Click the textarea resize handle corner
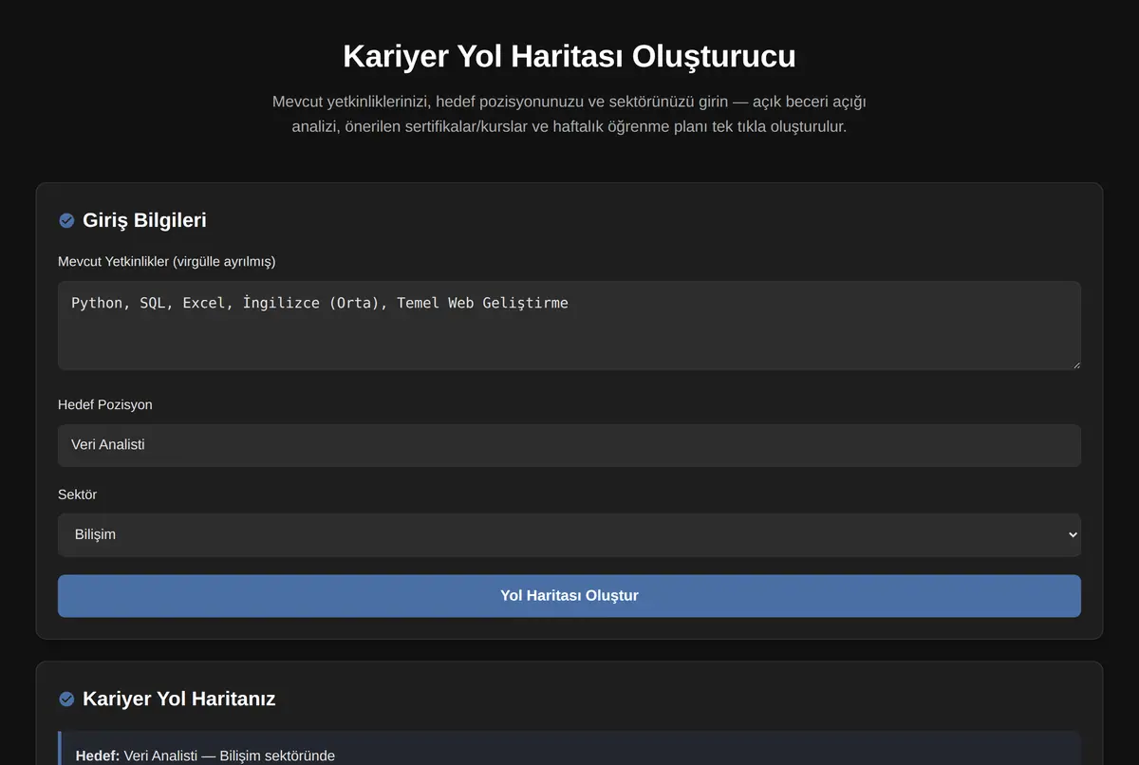Image resolution: width=1139 pixels, height=765 pixels. coord(1075,364)
